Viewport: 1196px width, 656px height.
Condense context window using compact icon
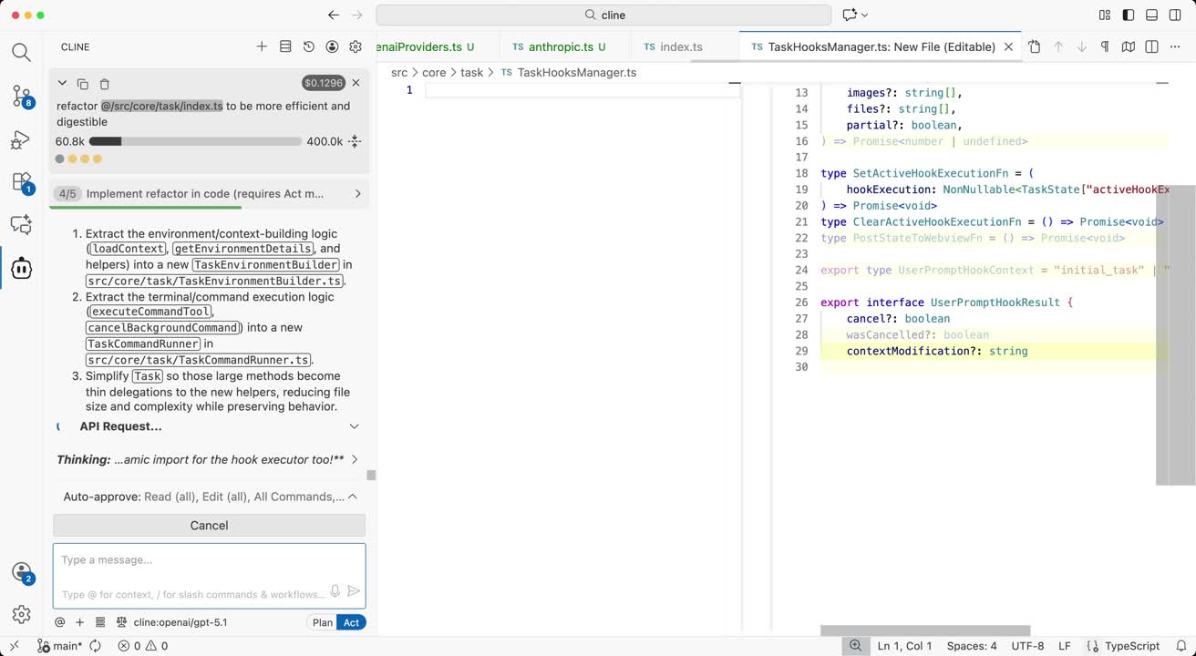pos(355,141)
